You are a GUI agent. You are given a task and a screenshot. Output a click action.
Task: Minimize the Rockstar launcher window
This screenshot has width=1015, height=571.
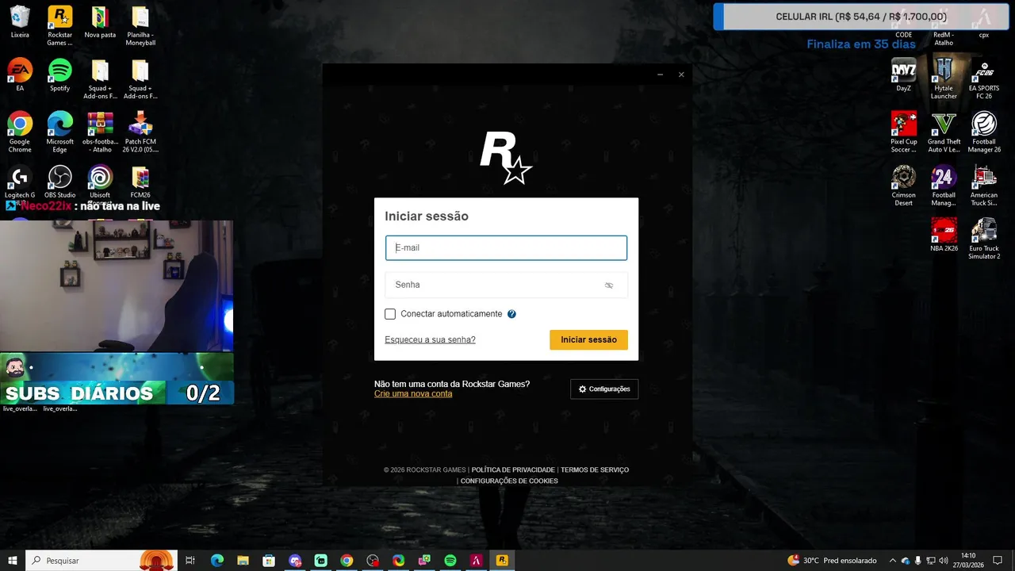point(660,75)
